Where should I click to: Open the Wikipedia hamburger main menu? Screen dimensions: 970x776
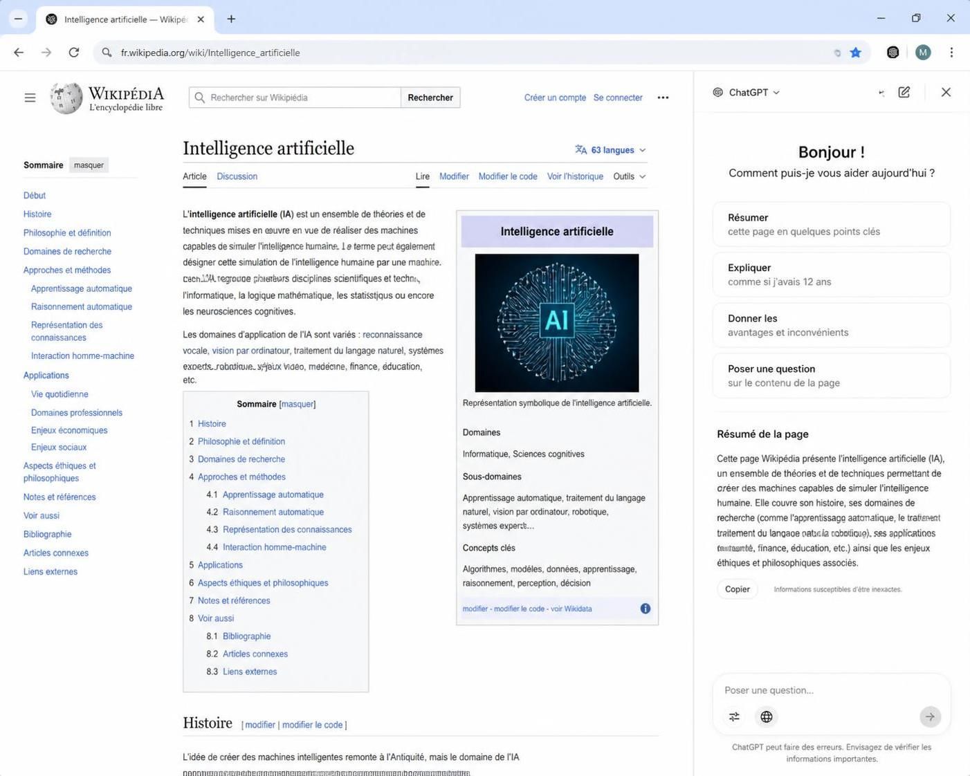(30, 98)
